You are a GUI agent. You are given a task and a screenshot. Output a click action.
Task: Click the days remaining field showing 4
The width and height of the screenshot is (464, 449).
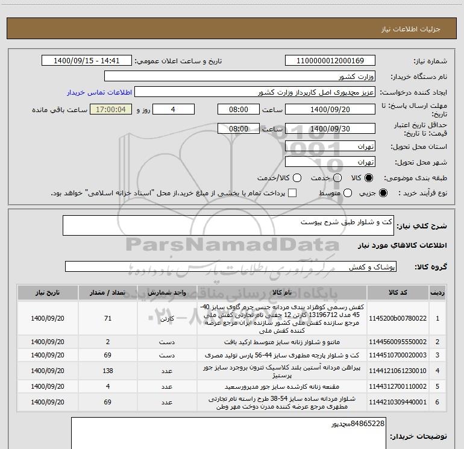click(173, 109)
